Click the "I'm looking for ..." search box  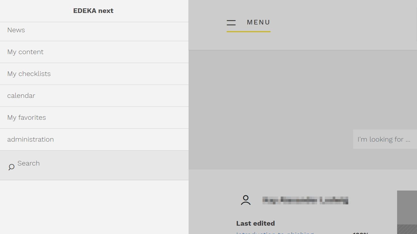coord(385,139)
